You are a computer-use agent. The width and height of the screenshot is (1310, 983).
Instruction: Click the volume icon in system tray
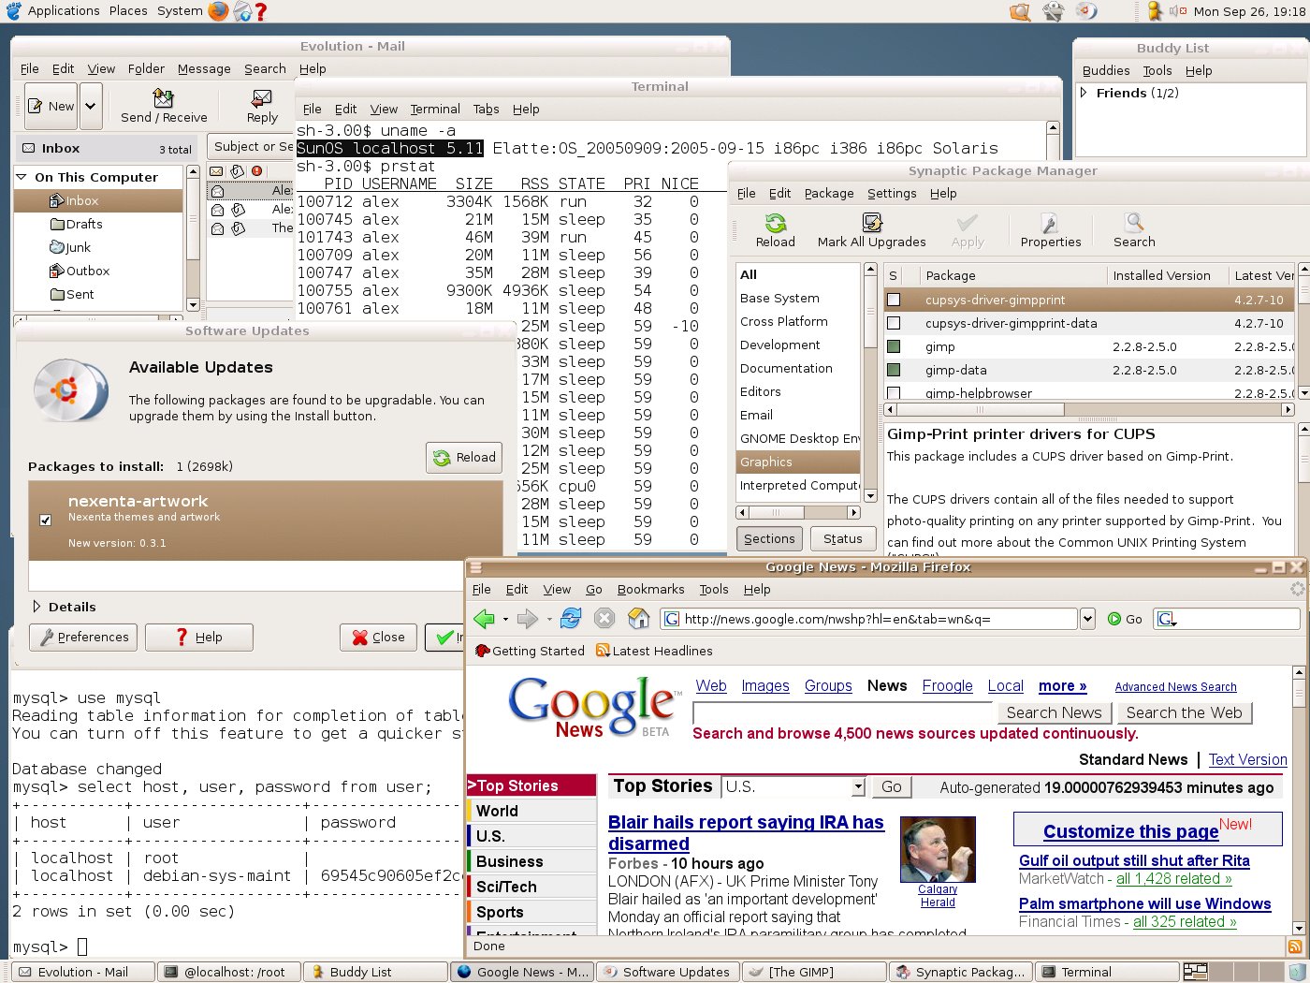coord(1178,11)
